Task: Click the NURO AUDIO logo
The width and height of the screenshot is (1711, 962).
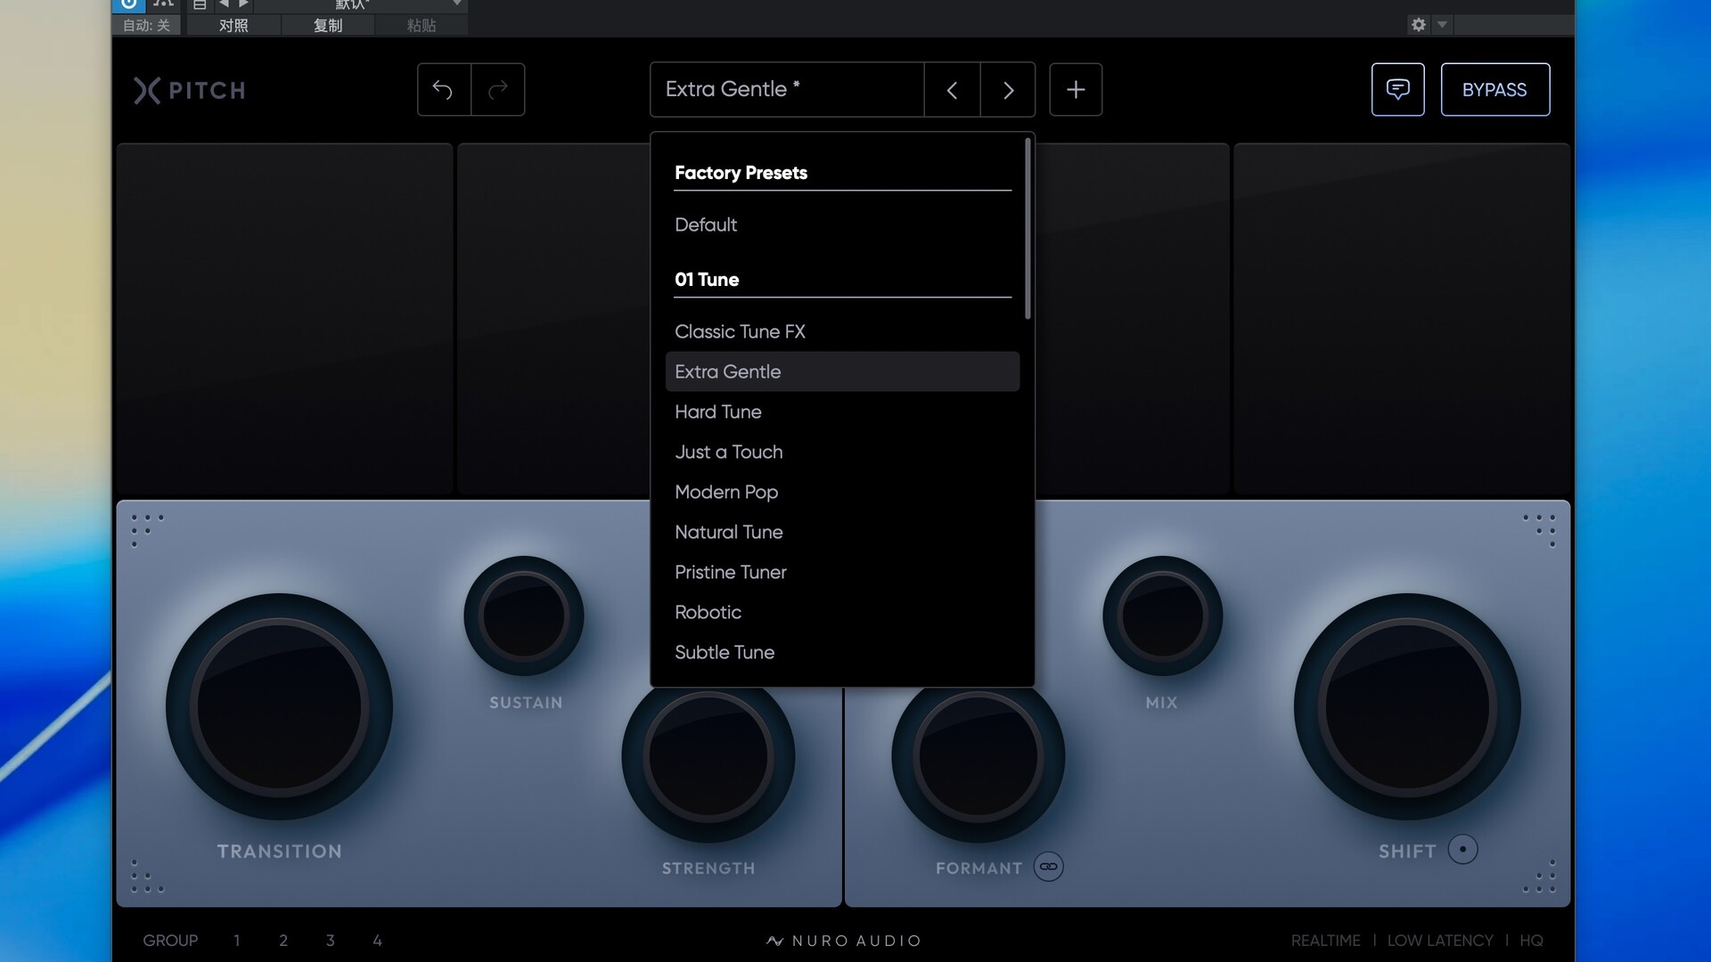Action: tap(844, 941)
